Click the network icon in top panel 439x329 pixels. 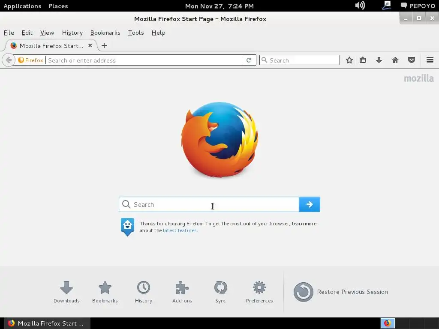point(387,6)
